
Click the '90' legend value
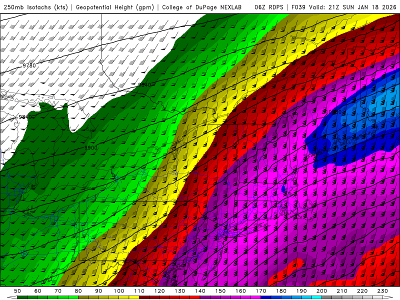coord(98,291)
